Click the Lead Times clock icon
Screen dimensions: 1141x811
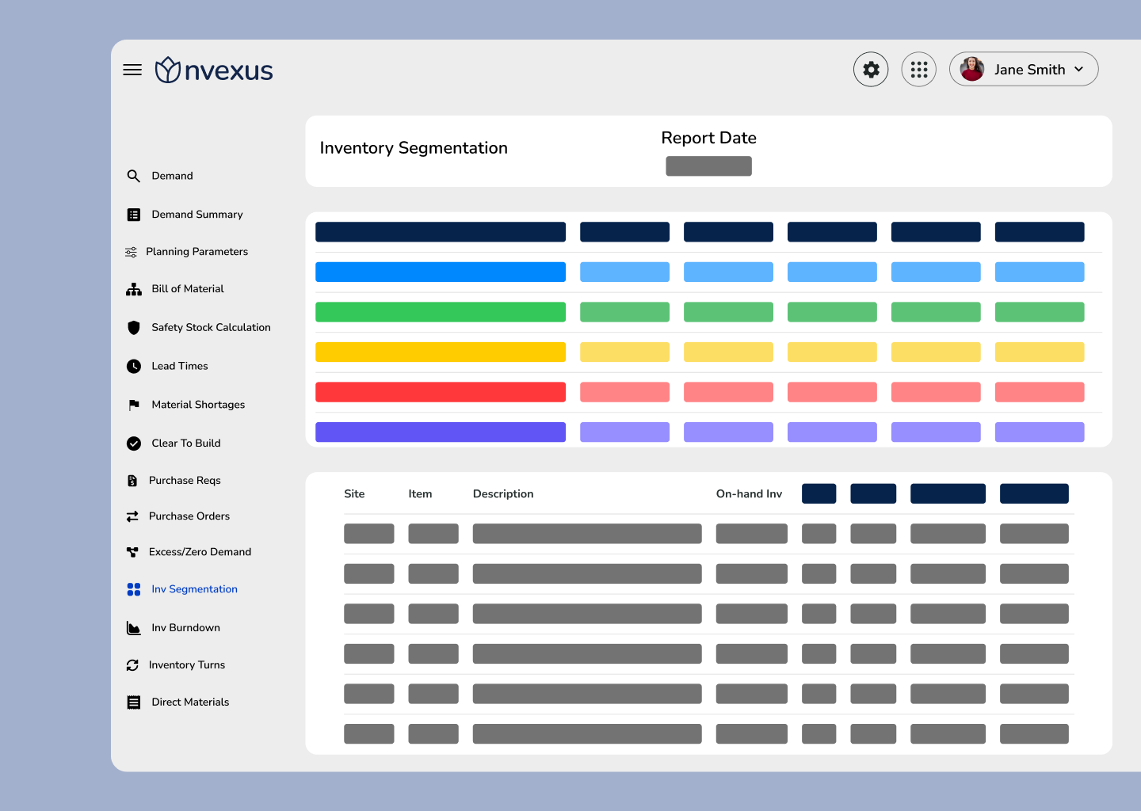point(134,366)
